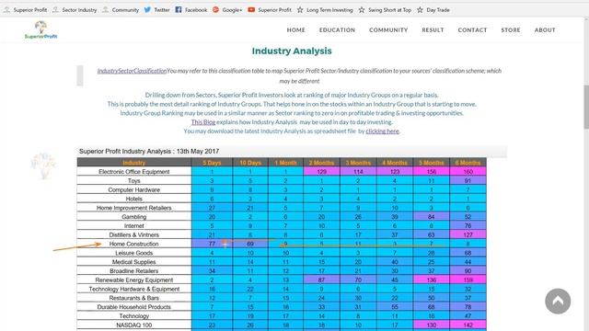
Task: Click the SuperiorProfit site logo
Action: pos(40,30)
